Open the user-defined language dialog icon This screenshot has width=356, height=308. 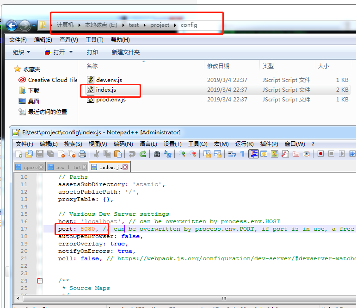tap(264, 154)
